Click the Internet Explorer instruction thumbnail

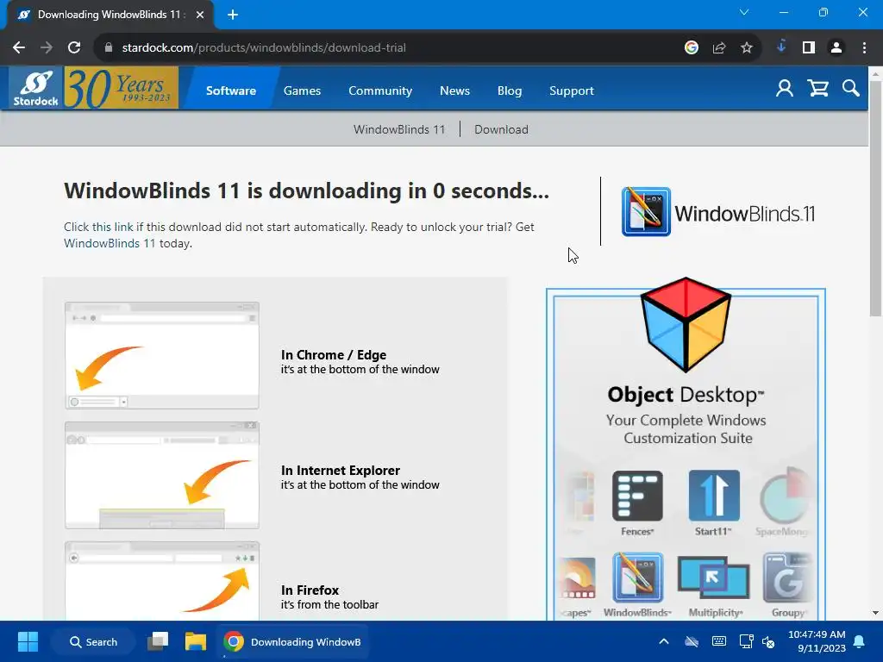click(161, 475)
